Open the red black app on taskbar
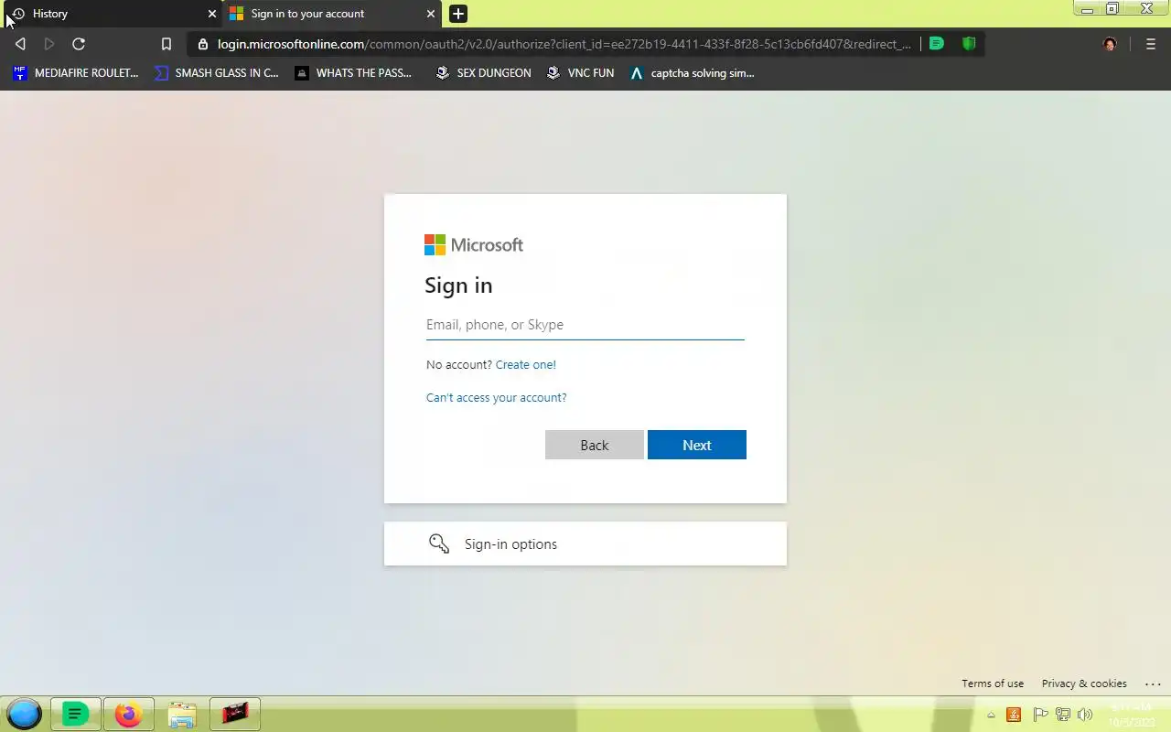Image resolution: width=1171 pixels, height=732 pixels. (x=235, y=713)
